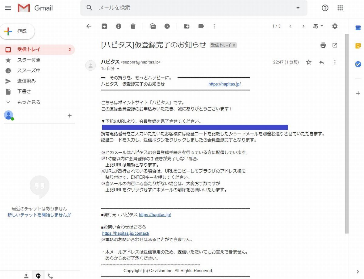
Task: Click the Hangouts account avatar
Action: [8, 115]
